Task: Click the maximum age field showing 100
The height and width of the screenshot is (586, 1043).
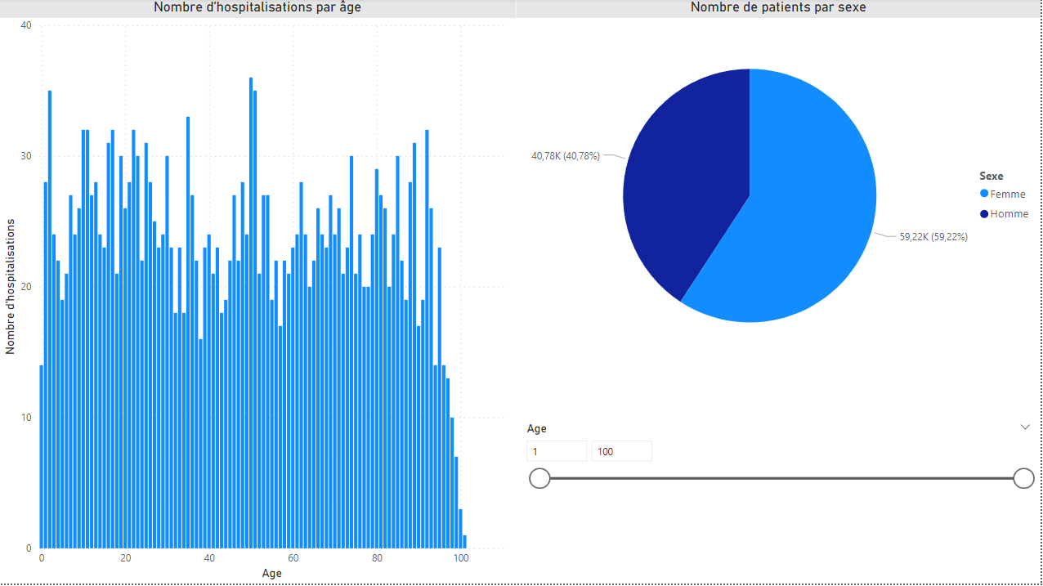Action: 621,451
